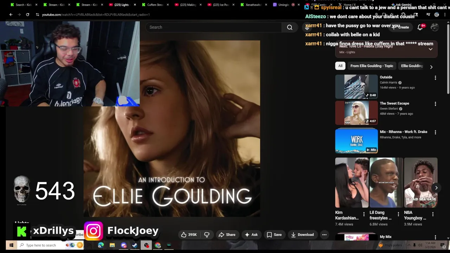Viewport: 450px width, 253px height.
Task: Open options menu for Outside video
Action: [435, 78]
